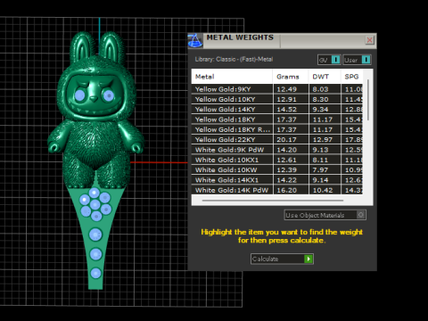Select the Yellow Gold:18KY R... row
428x321 pixels.
(277, 129)
